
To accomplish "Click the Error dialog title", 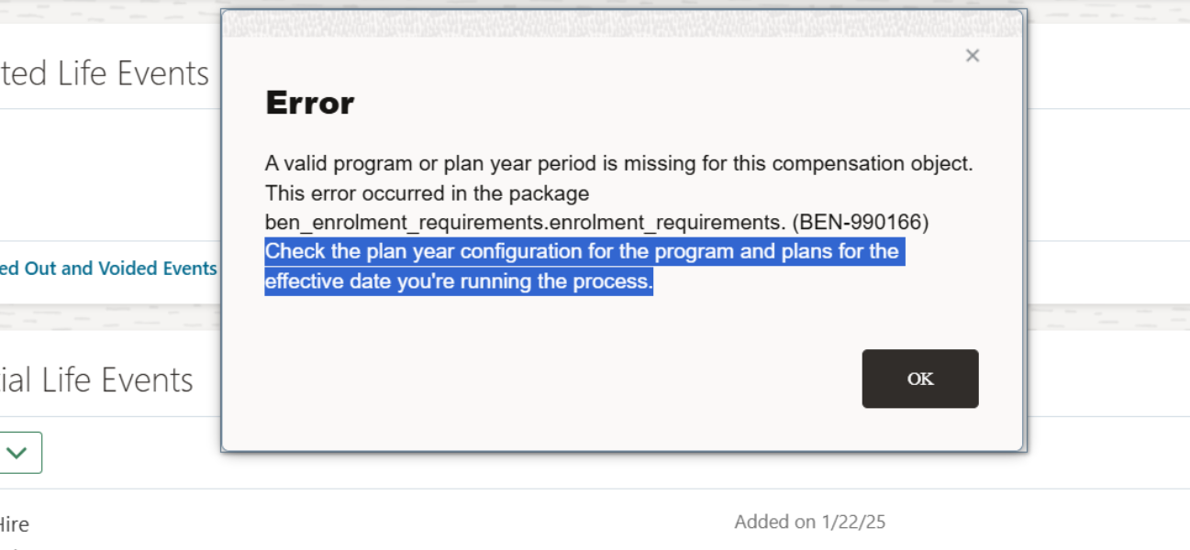I will [309, 103].
